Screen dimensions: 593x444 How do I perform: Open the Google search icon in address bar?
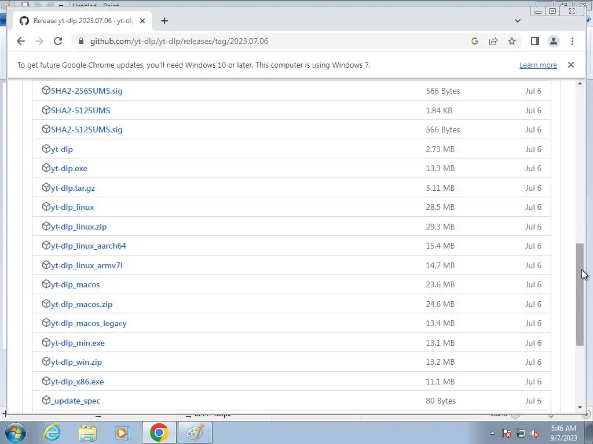pos(475,41)
